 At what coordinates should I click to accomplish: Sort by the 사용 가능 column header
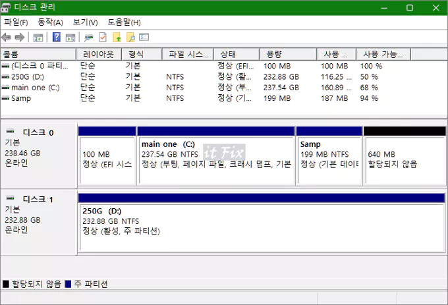pos(383,54)
